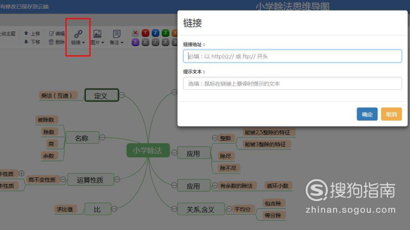
Task: Expand the plus circle near 商不变性质
Action: click(x=21, y=173)
